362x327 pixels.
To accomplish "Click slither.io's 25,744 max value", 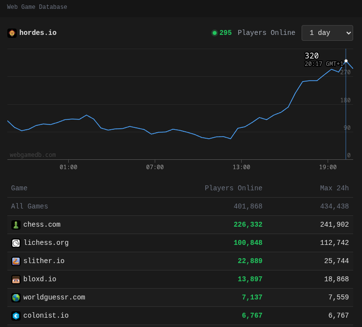I will (336, 261).
